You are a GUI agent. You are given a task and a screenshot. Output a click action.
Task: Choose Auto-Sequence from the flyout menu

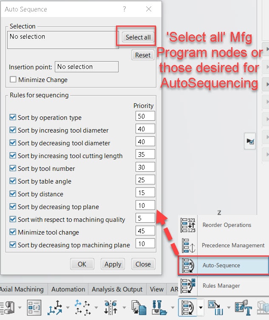tap(224, 265)
